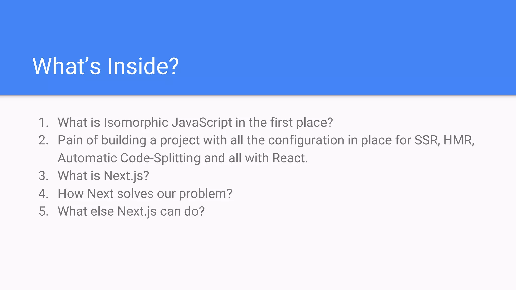This screenshot has height=290, width=516.
Task: Click the list number 1 marker
Action: coord(43,123)
